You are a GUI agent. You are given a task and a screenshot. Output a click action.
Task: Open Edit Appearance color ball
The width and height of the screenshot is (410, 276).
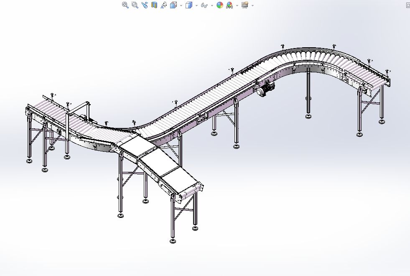coord(220,5)
